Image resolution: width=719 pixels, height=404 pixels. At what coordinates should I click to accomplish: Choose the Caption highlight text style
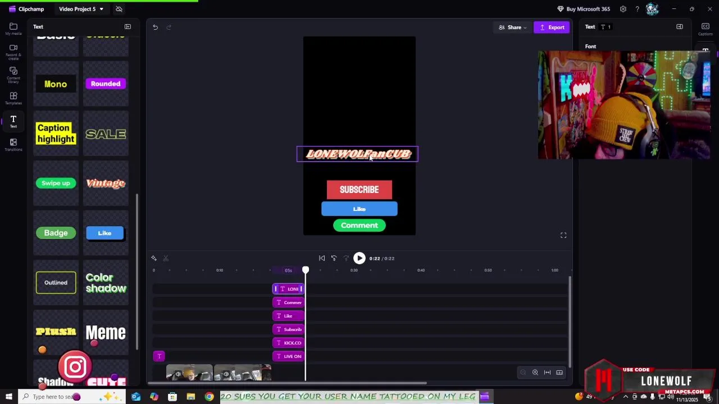[56, 134]
